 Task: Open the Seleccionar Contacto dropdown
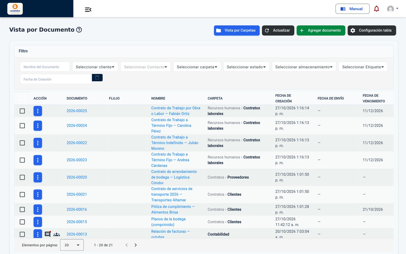click(x=145, y=67)
